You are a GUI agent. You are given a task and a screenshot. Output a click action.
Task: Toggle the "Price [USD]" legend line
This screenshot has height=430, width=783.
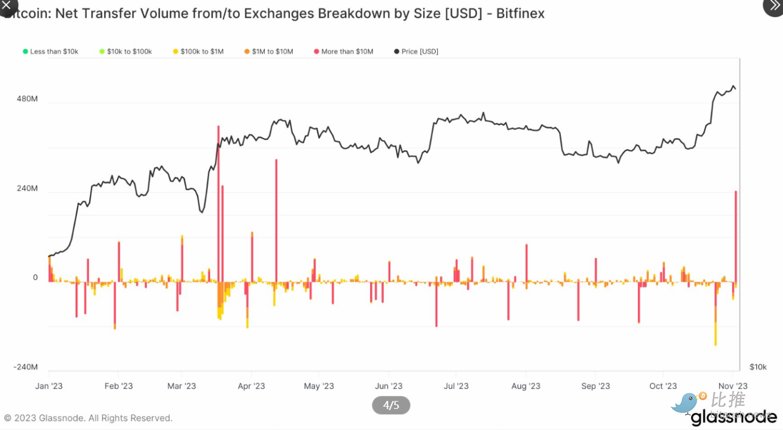(x=416, y=52)
